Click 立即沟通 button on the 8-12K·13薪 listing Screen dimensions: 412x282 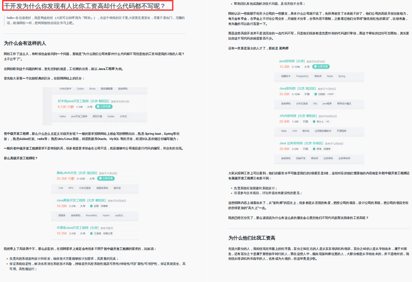click(104, 107)
